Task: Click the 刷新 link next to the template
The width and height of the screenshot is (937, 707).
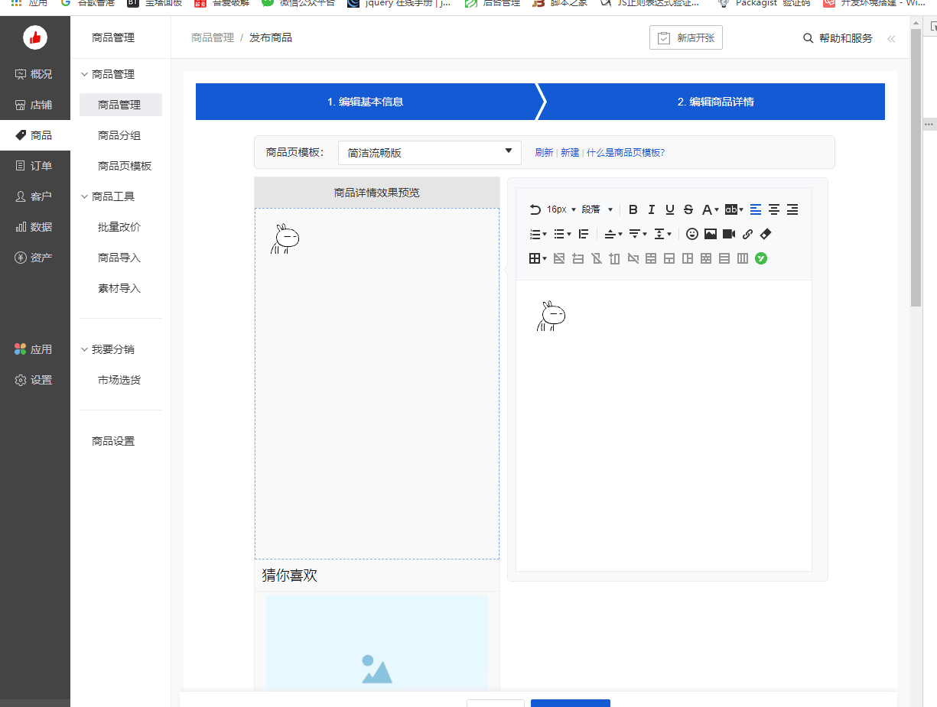Action: coord(544,152)
